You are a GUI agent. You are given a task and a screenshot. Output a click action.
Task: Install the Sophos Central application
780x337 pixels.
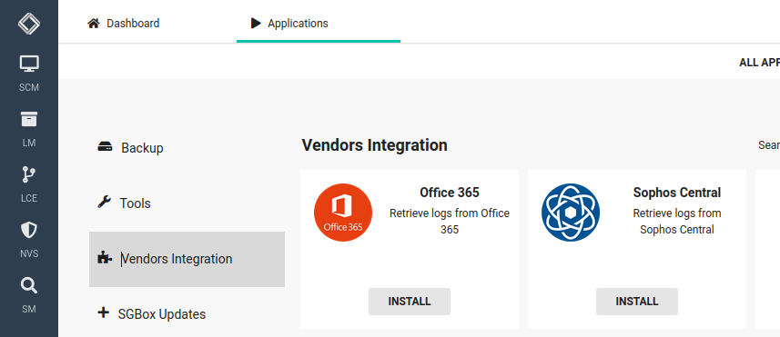point(637,302)
